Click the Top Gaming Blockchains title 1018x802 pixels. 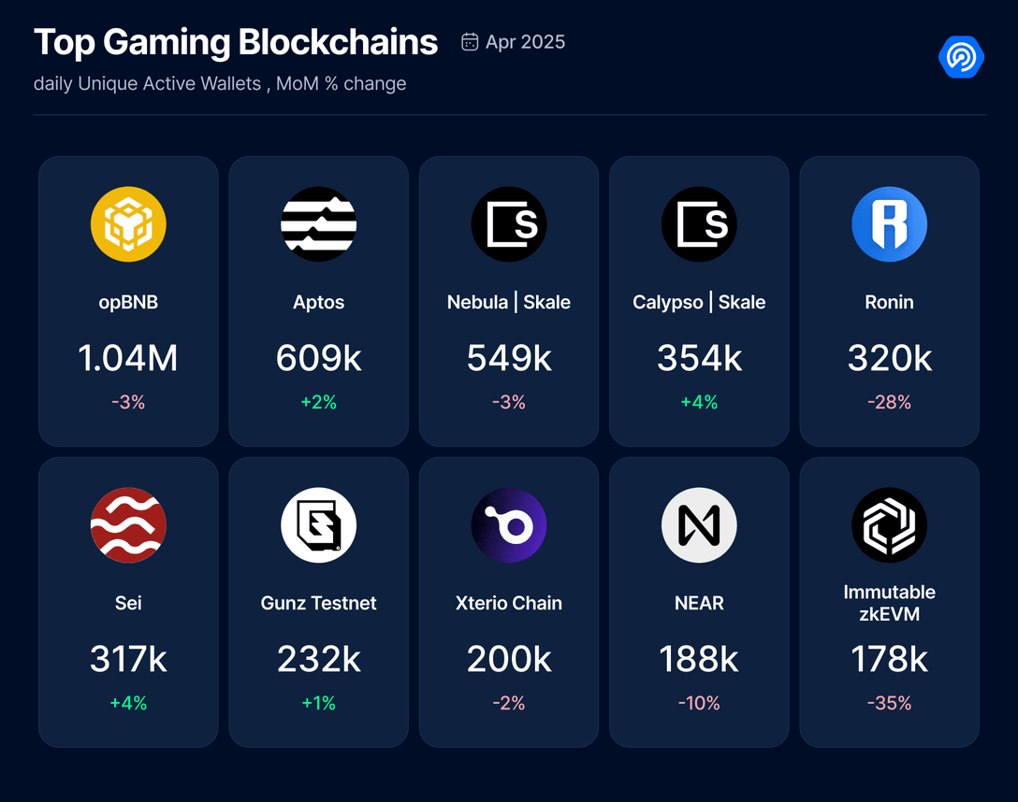[236, 42]
